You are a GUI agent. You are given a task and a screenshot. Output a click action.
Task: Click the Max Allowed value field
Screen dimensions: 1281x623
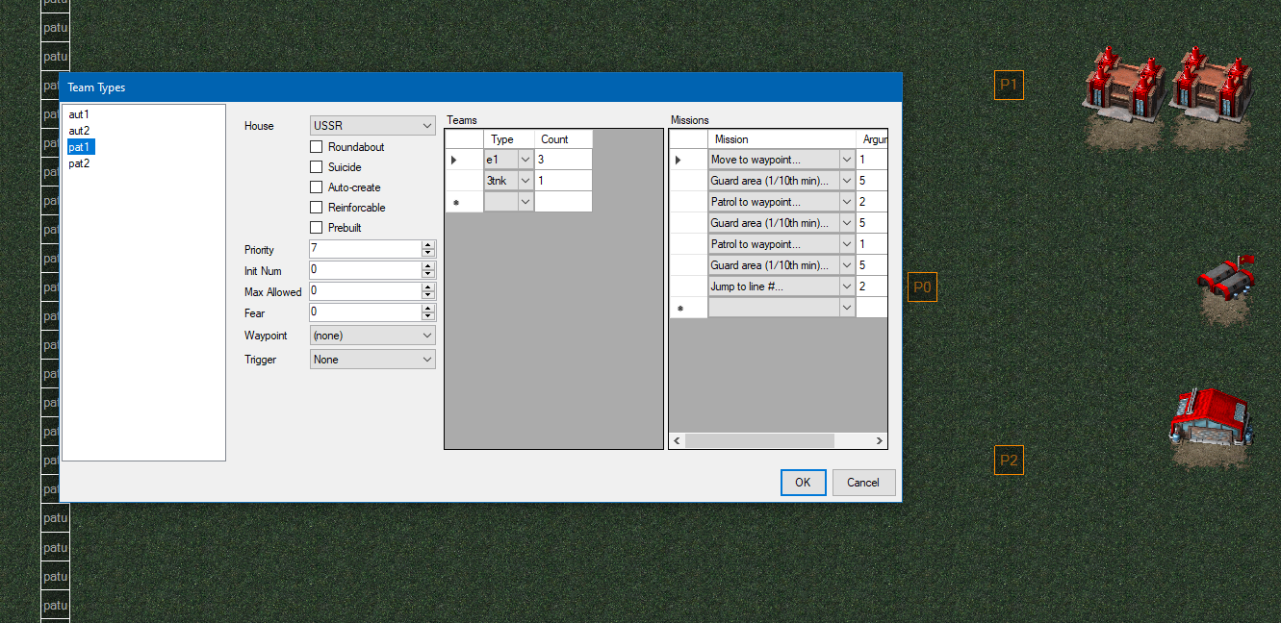[x=365, y=291]
